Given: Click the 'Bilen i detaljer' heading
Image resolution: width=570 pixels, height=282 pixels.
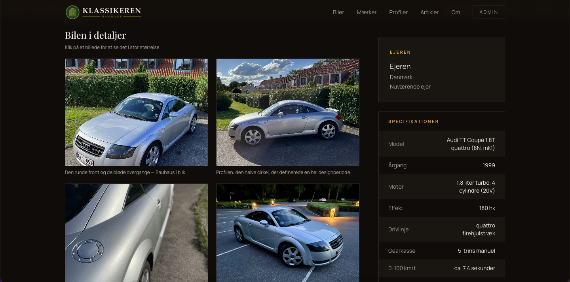Looking at the screenshot, I should (95, 35).
